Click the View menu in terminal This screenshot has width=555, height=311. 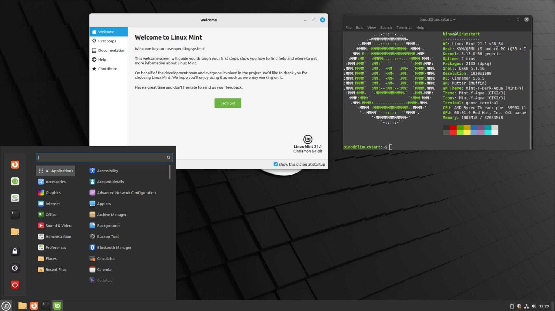371,27
